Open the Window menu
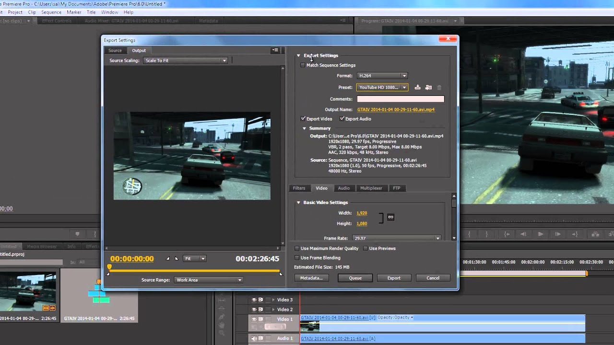The height and width of the screenshot is (345, 614). coord(109,12)
